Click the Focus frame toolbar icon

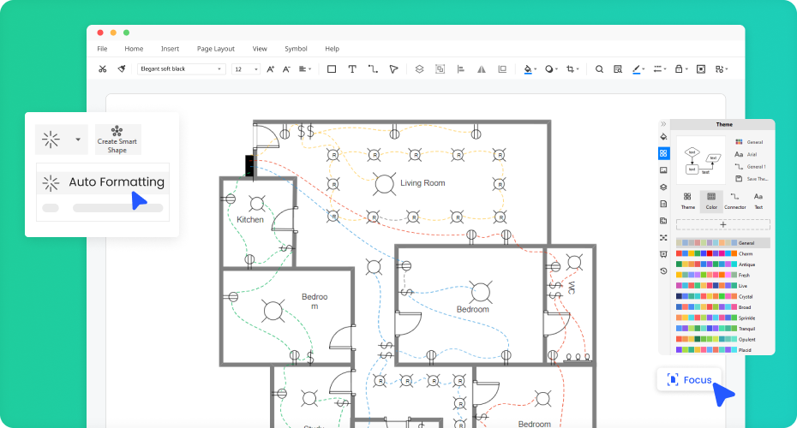coord(701,69)
